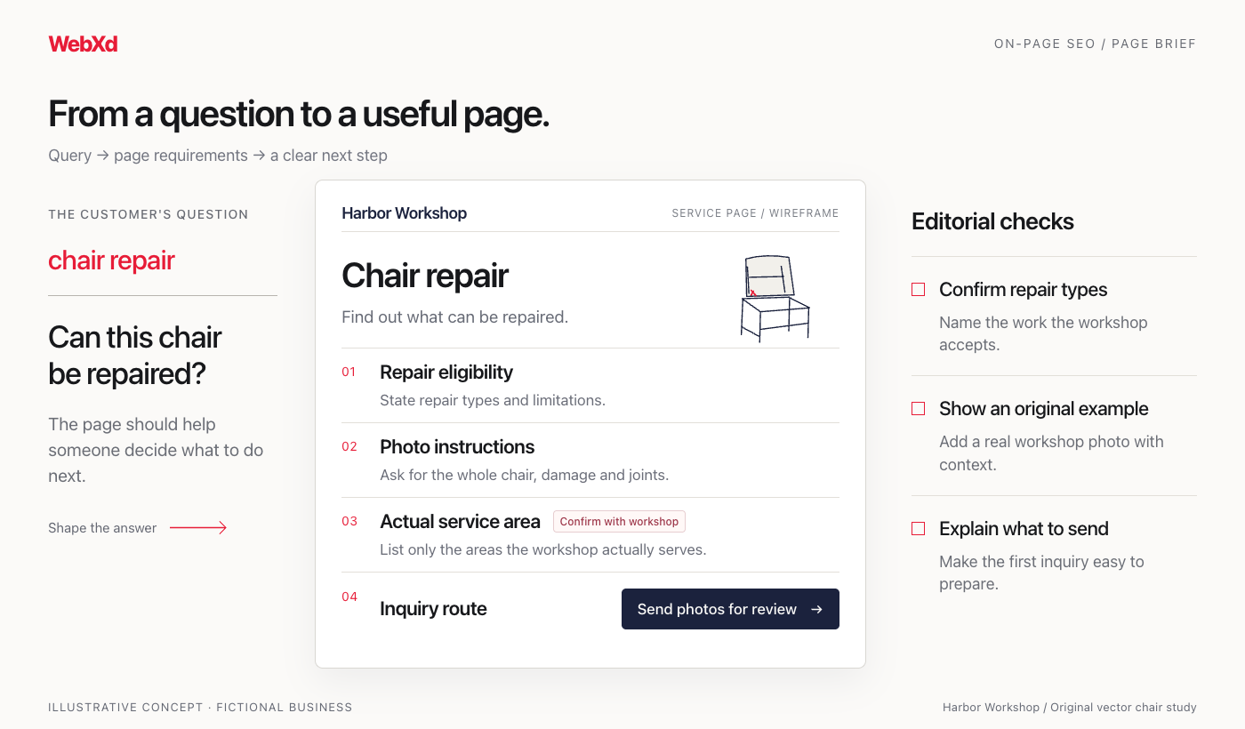Viewport: 1245px width, 729px height.
Task: Click Ask for the whole chair description
Action: coord(525,476)
